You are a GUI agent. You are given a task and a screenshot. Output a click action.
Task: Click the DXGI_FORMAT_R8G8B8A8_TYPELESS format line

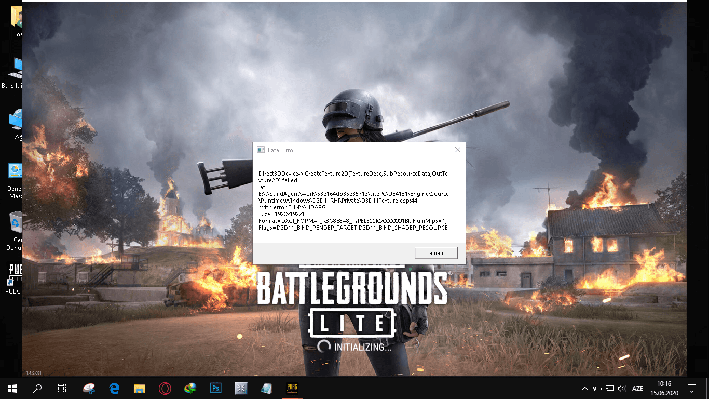click(x=352, y=221)
